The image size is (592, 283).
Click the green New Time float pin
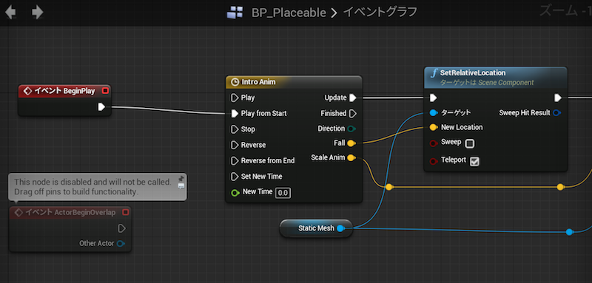[x=235, y=193]
